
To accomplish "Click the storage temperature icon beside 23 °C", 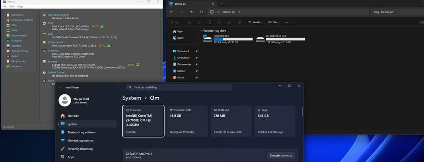I will pos(137,65).
